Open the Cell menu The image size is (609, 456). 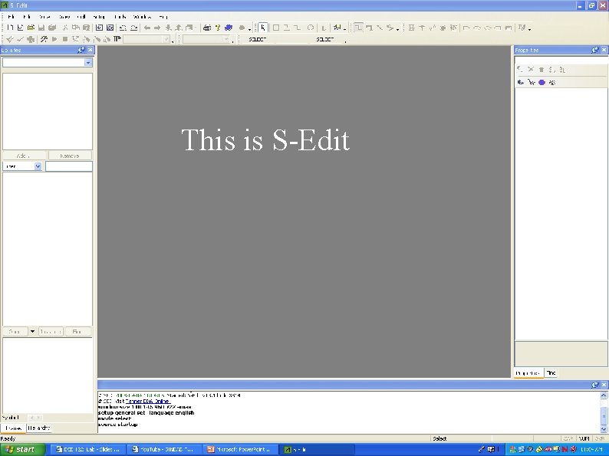(x=81, y=17)
